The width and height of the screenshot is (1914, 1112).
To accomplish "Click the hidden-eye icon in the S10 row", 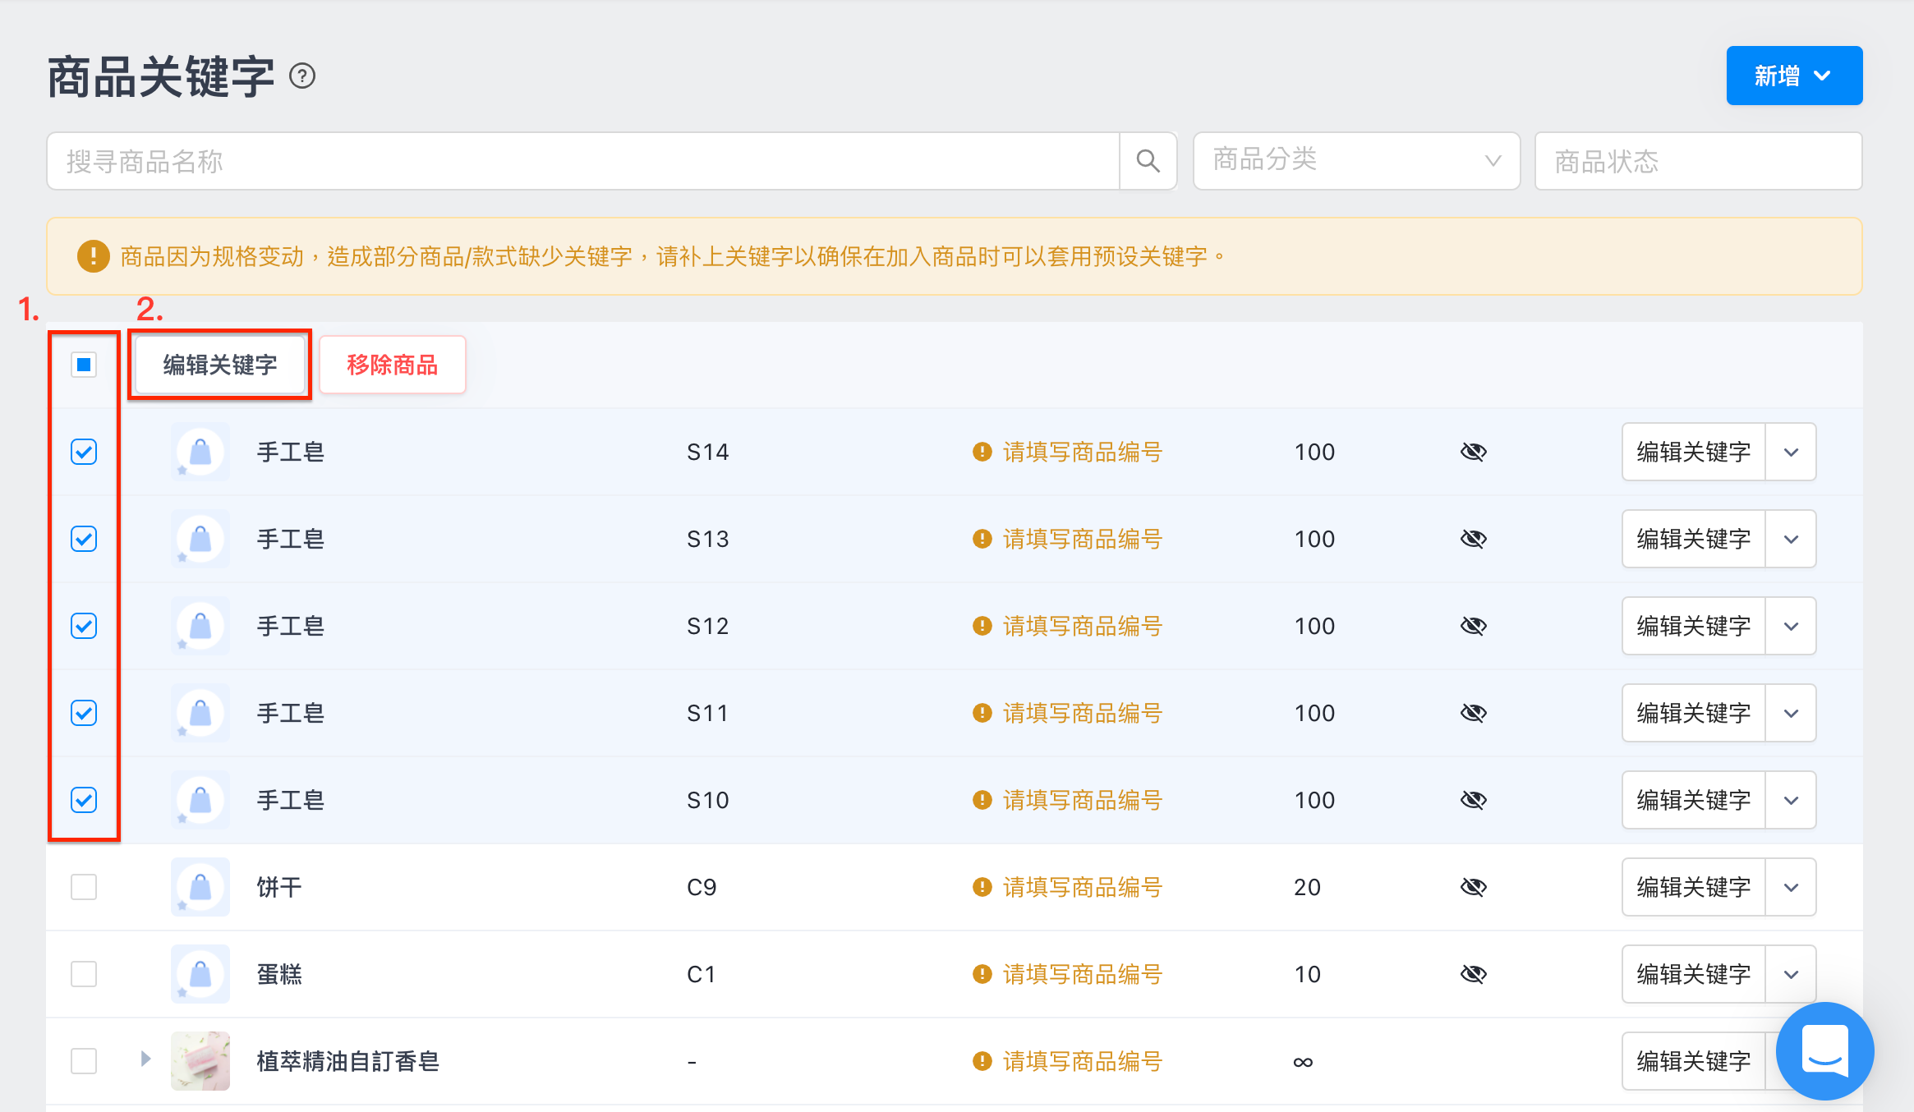I will (1474, 800).
